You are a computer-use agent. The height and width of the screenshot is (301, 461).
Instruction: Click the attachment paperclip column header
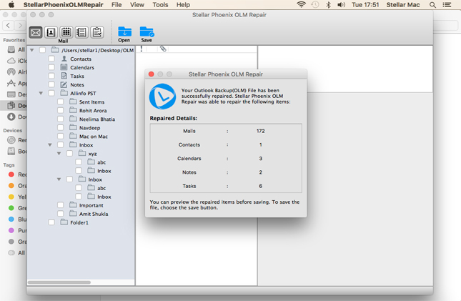click(163, 49)
